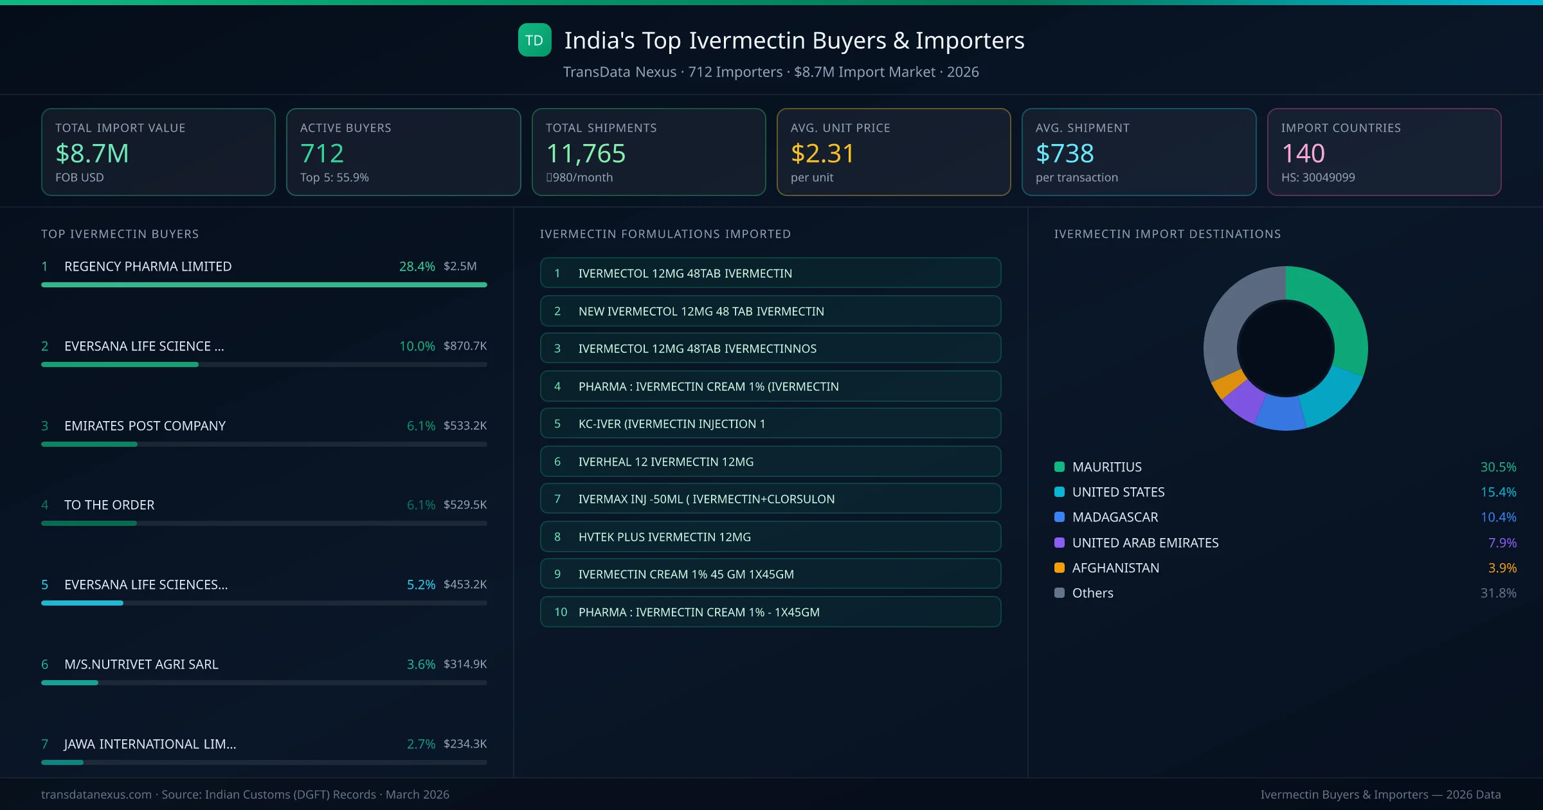The width and height of the screenshot is (1543, 810).
Task: Click the TD logo icon
Action: pyautogui.click(x=534, y=40)
